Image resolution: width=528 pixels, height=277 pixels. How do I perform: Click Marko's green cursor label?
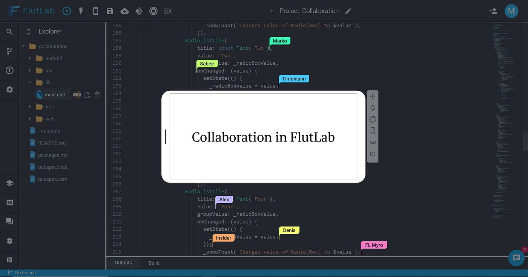pyautogui.click(x=280, y=41)
